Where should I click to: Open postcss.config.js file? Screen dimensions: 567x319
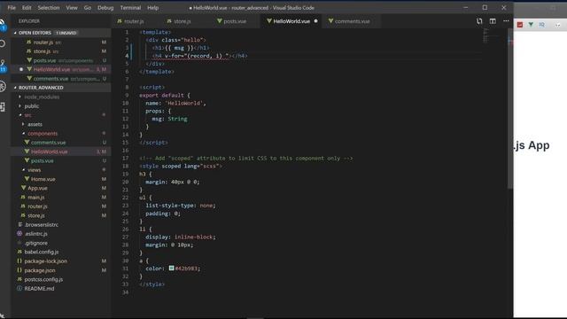coord(61,279)
